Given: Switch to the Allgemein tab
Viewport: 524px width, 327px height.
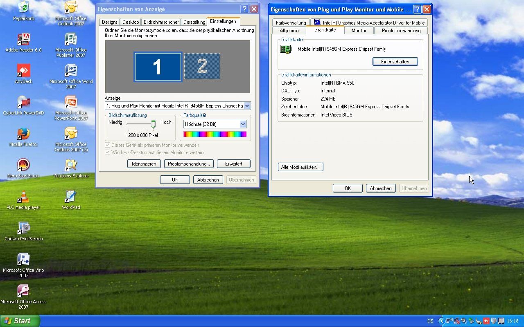Looking at the screenshot, I should coord(289,31).
